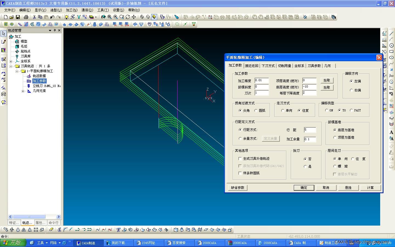Open the 加工(N) menu
Image resolution: width=395 pixels, height=247 pixels.
click(x=72, y=10)
